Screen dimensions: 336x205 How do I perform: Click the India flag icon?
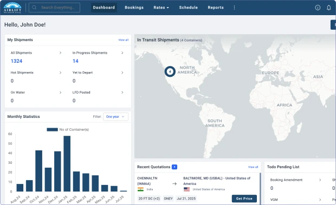coord(140,189)
